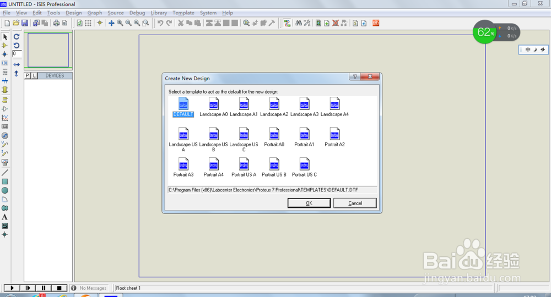Select the Buses Mode tool
551x297 pixels.
[5, 81]
